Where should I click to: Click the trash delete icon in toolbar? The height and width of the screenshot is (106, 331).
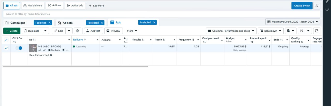pyautogui.click(x=78, y=31)
